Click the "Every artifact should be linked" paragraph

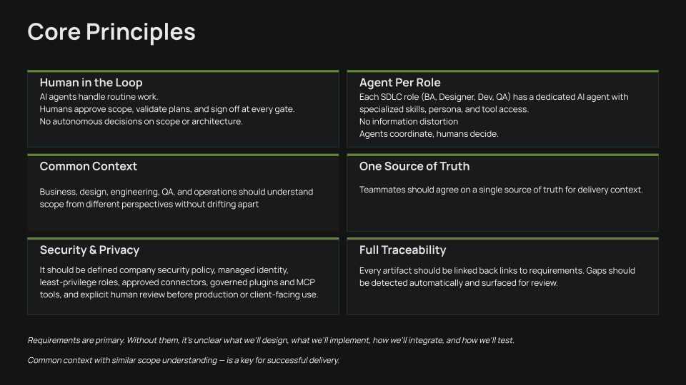pyautogui.click(x=497, y=277)
